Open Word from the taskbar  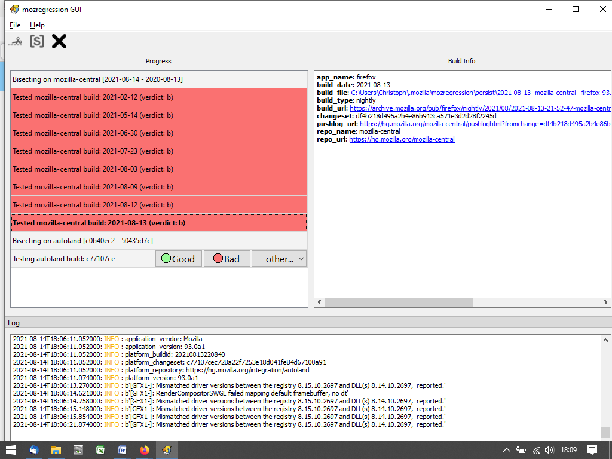tap(122, 450)
